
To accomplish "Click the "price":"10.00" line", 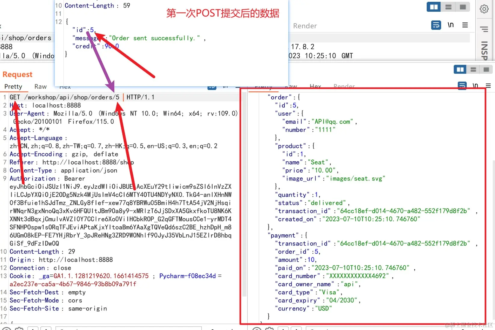I will 311,170.
